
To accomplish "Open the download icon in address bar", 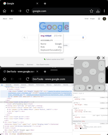I will tap(98, 11).
